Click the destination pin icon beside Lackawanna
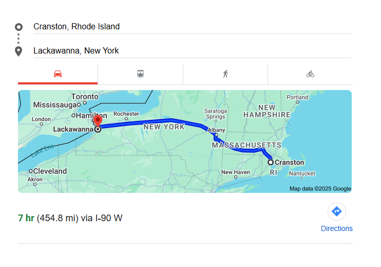 (x=18, y=51)
